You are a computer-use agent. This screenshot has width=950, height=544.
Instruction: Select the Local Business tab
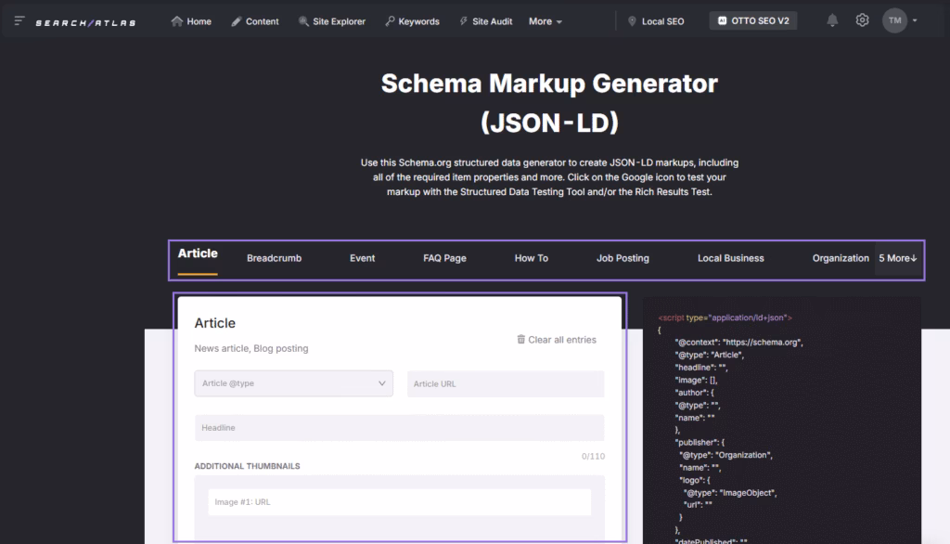point(730,258)
